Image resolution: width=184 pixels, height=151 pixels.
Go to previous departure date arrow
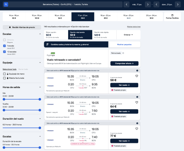point(127,5)
